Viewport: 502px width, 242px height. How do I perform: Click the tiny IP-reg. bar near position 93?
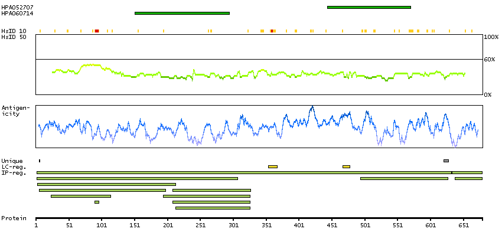pos(97,202)
